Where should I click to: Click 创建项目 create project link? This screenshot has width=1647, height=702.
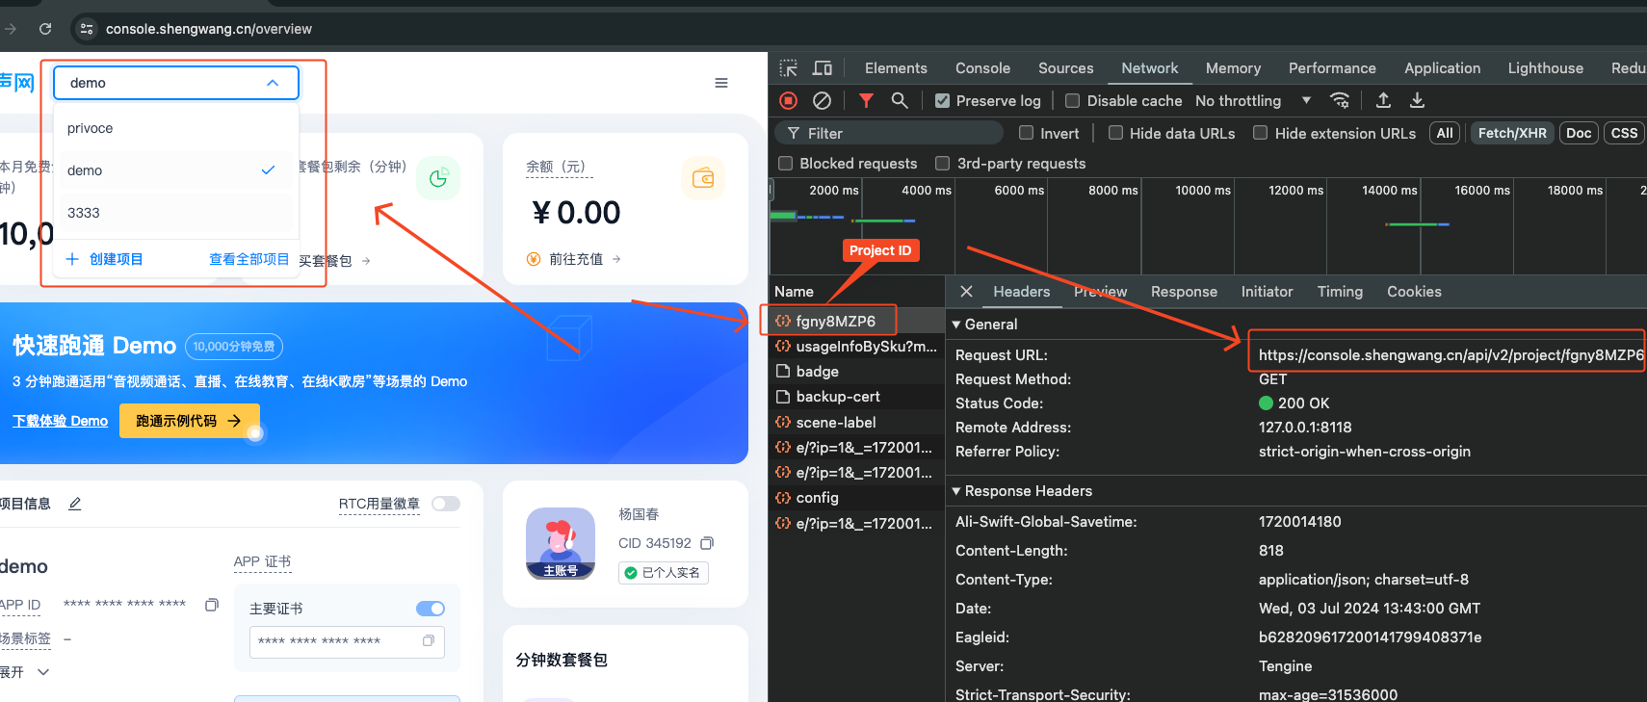104,259
